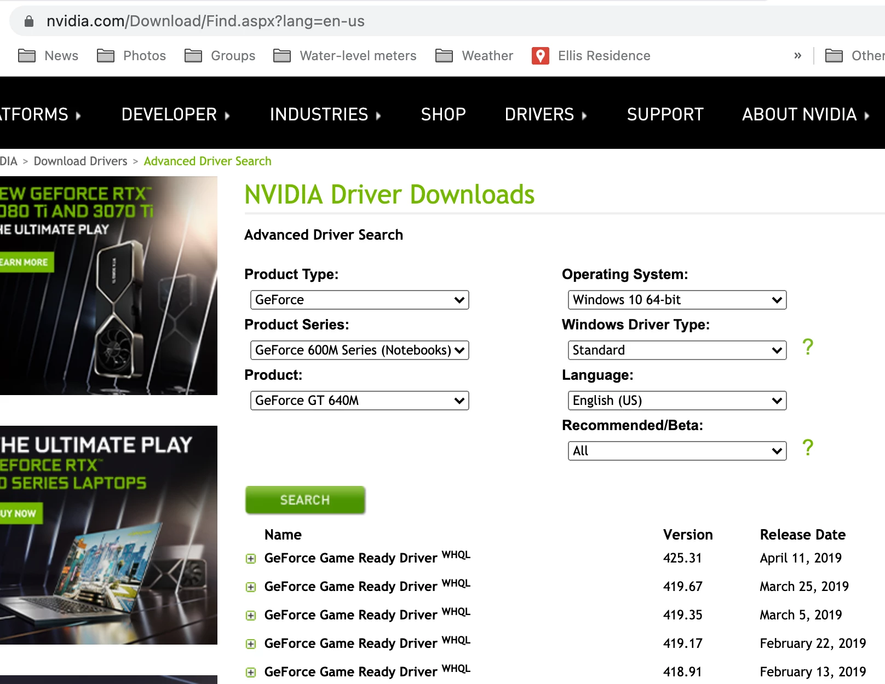Expand driver row version 419.17
Screen dimensions: 885x684
coord(251,644)
